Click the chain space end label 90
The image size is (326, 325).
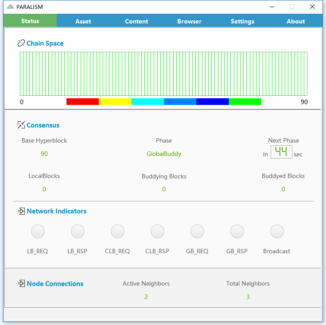point(304,102)
